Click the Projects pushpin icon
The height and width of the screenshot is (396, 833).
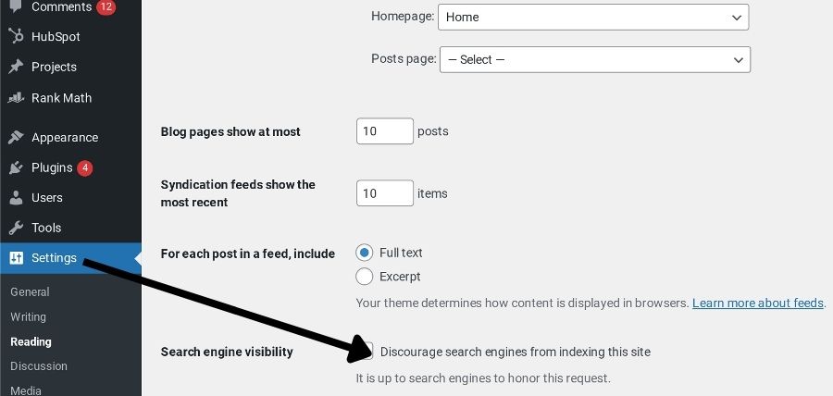pos(16,67)
